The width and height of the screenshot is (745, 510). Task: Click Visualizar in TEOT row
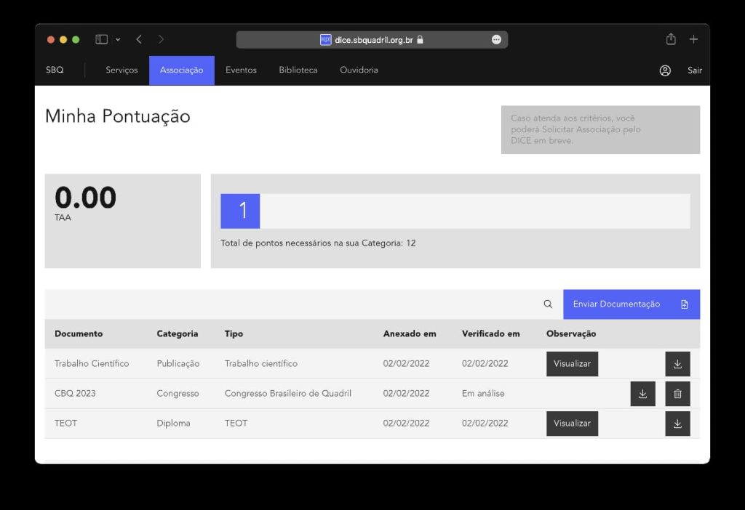pos(572,423)
